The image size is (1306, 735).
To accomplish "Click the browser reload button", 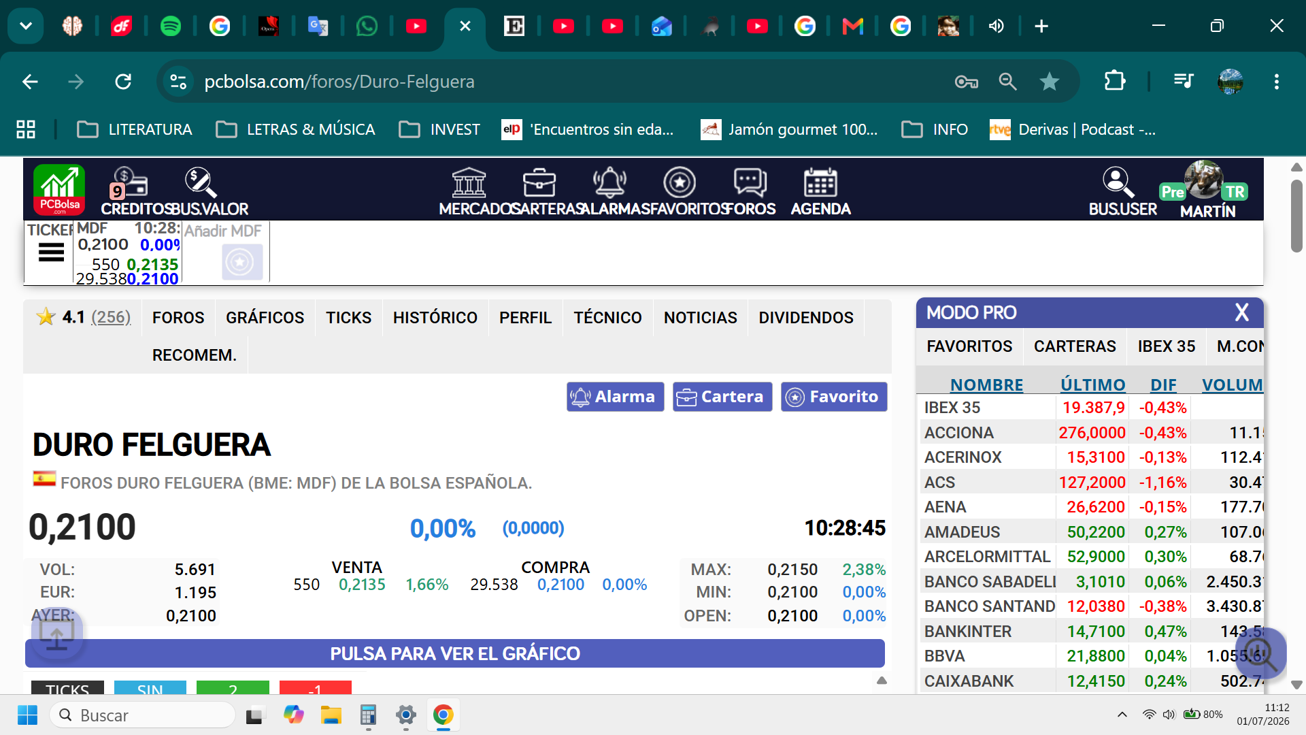I will pyautogui.click(x=123, y=82).
